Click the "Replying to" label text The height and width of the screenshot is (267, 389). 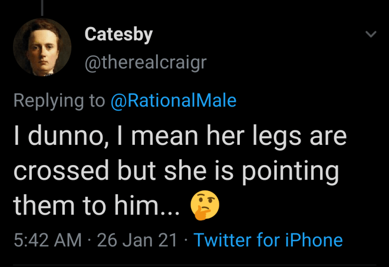(x=59, y=100)
